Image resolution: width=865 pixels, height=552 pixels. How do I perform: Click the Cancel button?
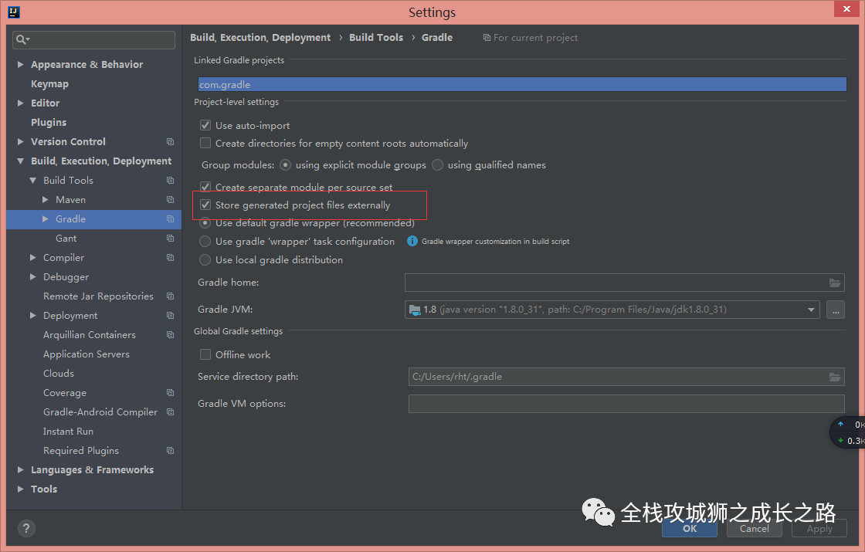(x=754, y=528)
